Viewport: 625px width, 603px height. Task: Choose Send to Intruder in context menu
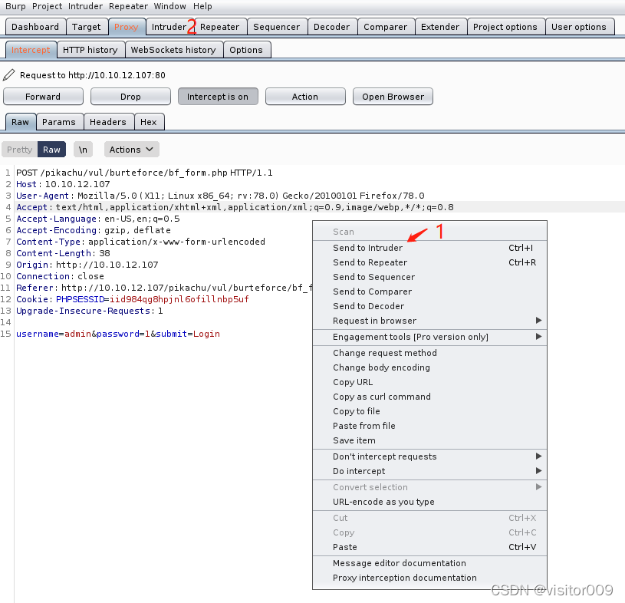click(429, 248)
